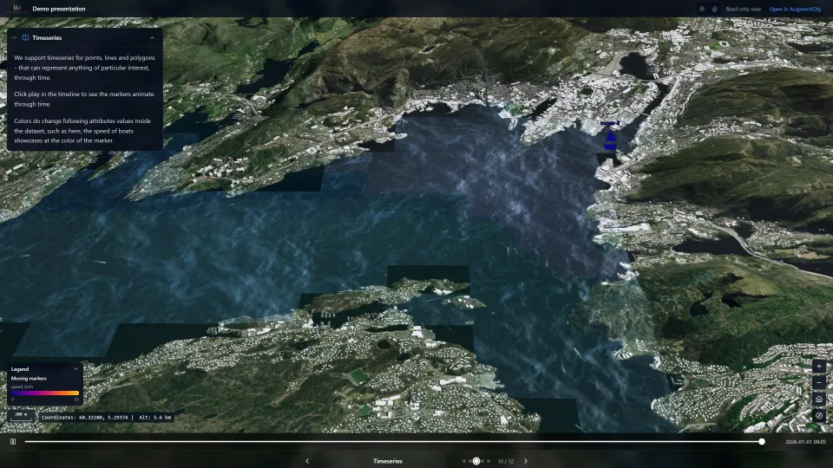The width and height of the screenshot is (833, 468).
Task: Click the AugmentCity logo icon
Action: coord(17,9)
